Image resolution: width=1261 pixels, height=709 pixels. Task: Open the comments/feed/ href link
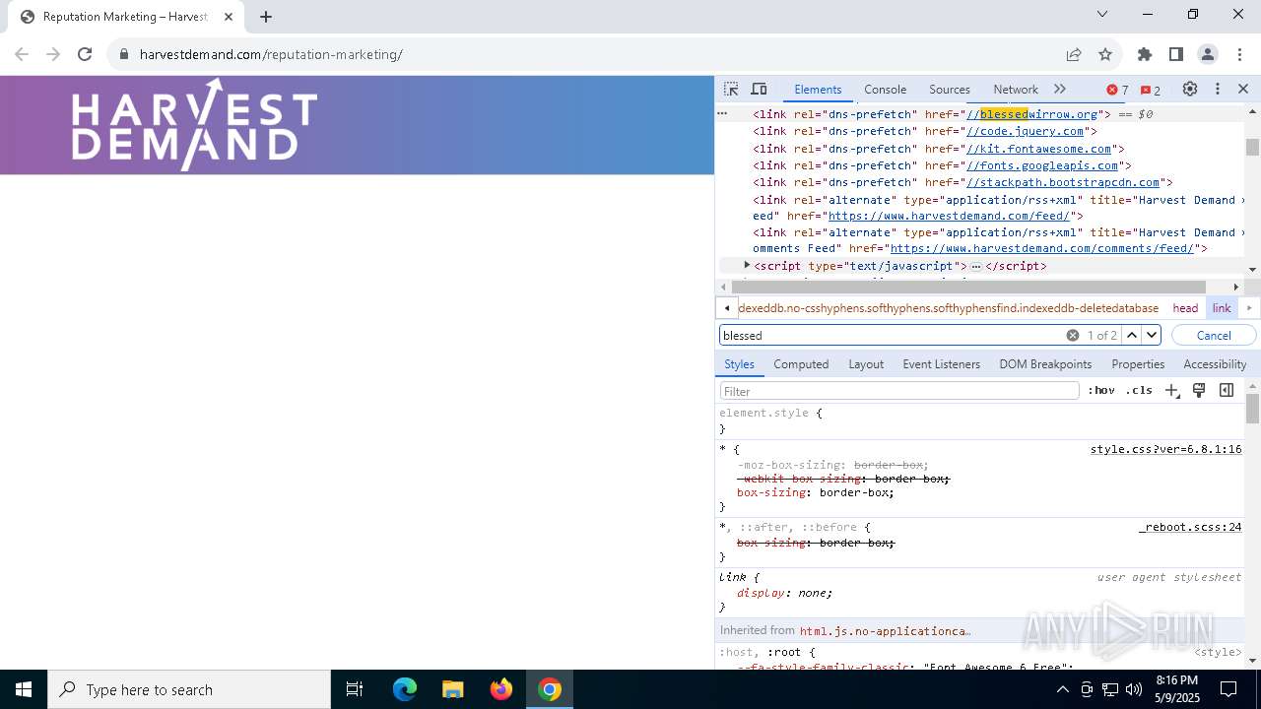tap(1041, 249)
